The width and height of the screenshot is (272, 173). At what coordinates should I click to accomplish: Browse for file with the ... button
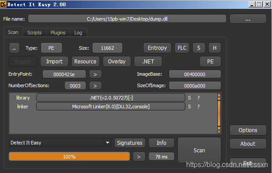(x=248, y=19)
